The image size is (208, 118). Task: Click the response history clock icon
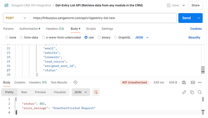click(75, 82)
